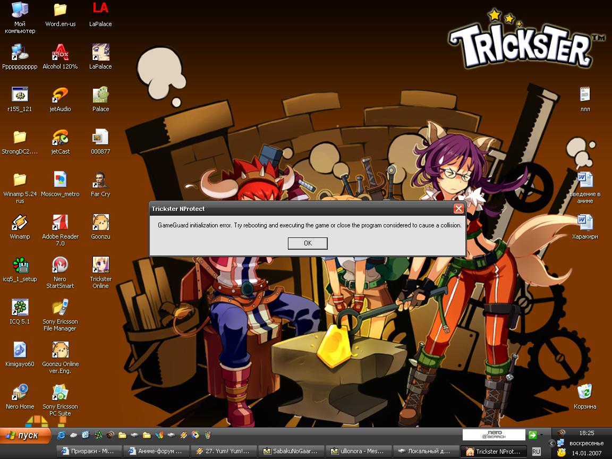
Task: Click the Nero Search input box
Action: [x=494, y=435]
